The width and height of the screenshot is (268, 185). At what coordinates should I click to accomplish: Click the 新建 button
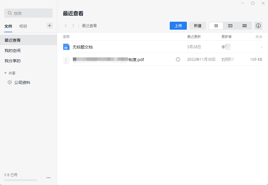(x=198, y=25)
